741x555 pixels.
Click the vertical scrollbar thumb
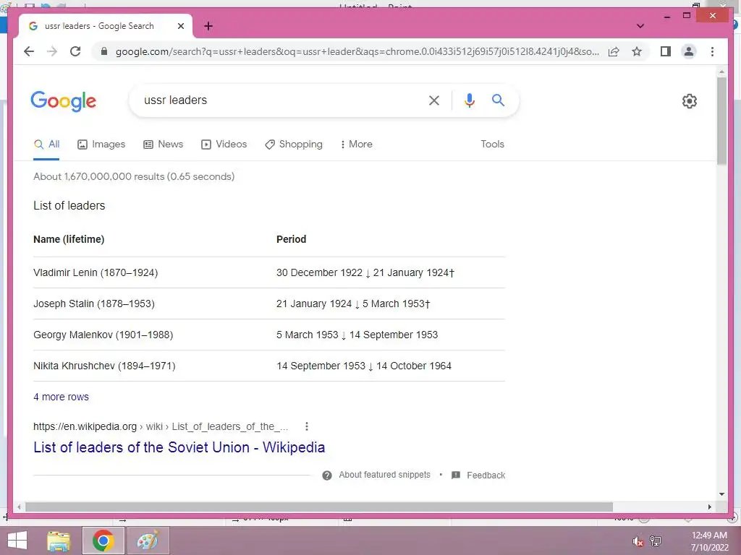[721, 121]
